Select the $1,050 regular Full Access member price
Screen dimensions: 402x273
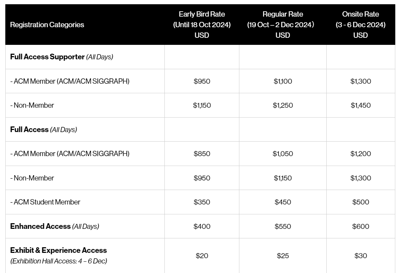[x=282, y=154]
